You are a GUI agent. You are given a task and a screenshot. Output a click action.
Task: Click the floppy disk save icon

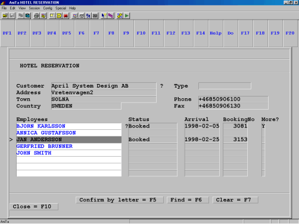click(12, 15)
